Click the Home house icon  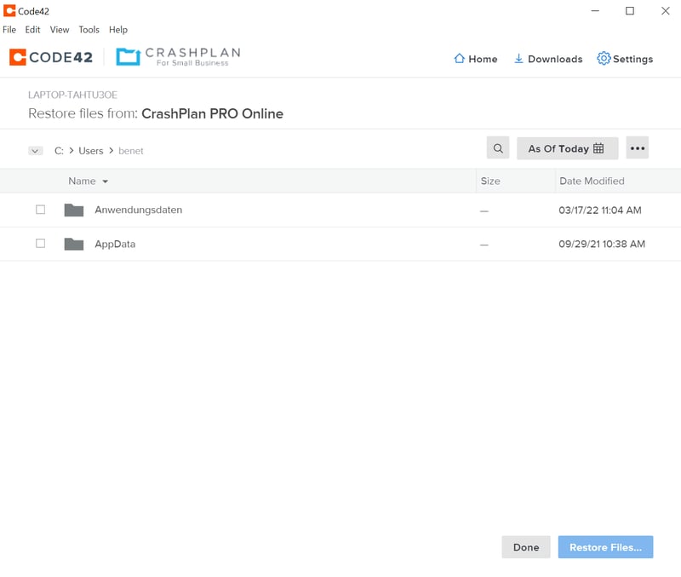click(x=460, y=59)
